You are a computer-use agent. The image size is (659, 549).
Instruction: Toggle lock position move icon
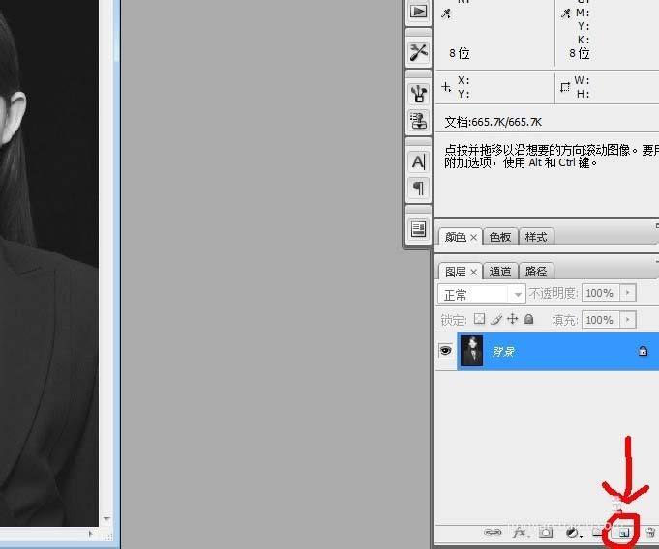coord(512,319)
